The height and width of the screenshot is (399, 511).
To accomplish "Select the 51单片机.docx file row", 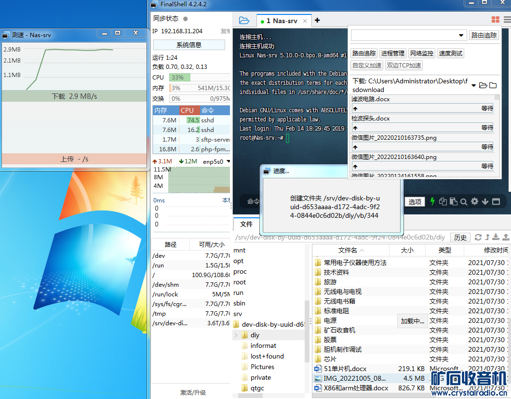I will pyautogui.click(x=345, y=369).
